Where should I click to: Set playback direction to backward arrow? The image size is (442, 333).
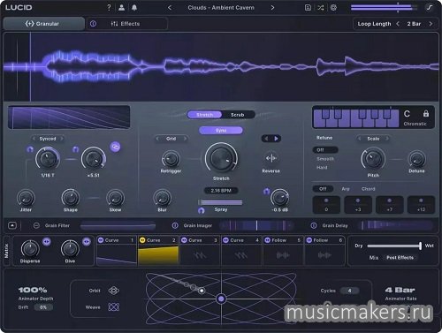(266, 139)
